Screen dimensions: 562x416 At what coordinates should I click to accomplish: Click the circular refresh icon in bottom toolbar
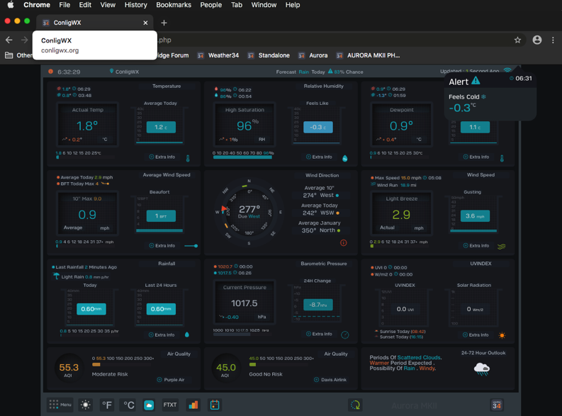[355, 405]
